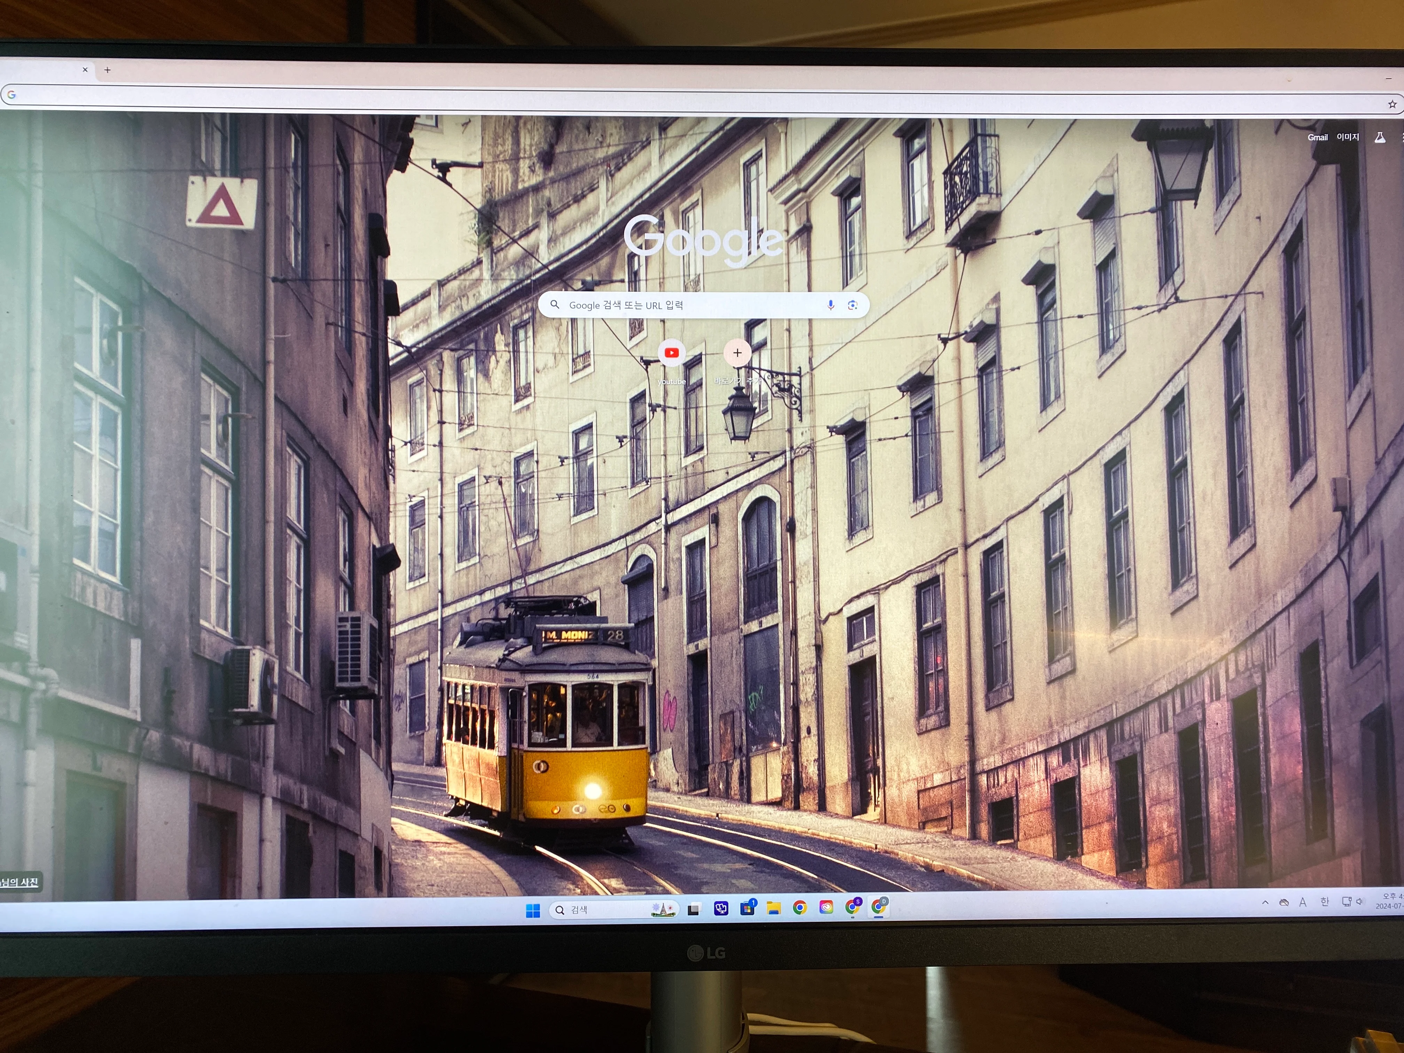Click the magnifier icon in the search box
This screenshot has height=1053, width=1404.
click(x=555, y=305)
